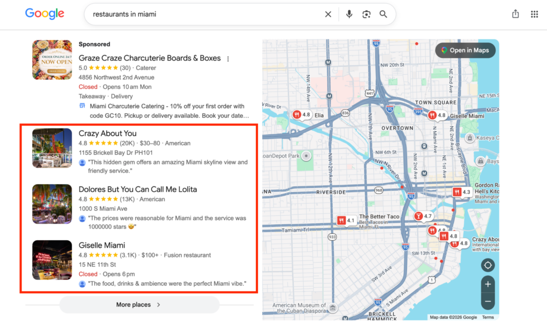The width and height of the screenshot is (547, 331).
Task: Expand results with More places button
Action: point(139,304)
